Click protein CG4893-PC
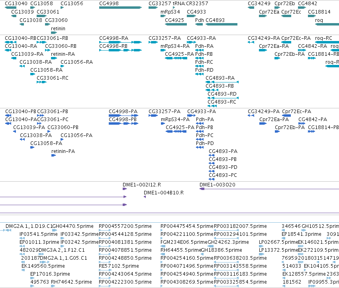Screen dimensions: 339x288 tap(212, 179)
